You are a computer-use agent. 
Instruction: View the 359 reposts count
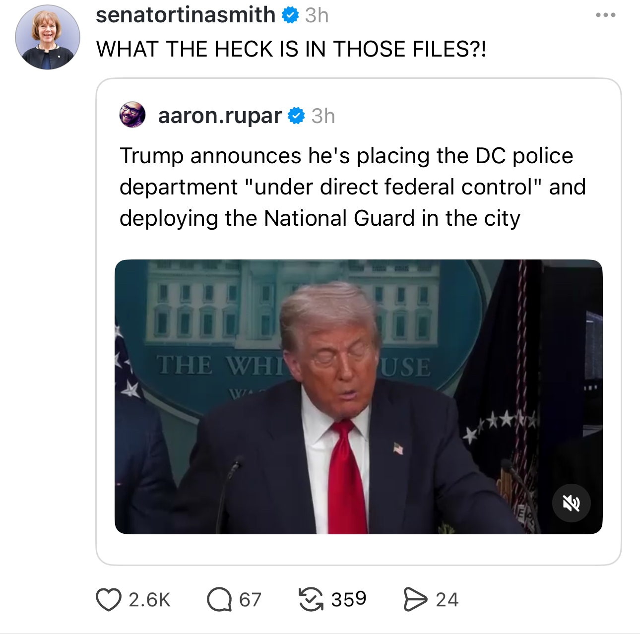point(349,599)
